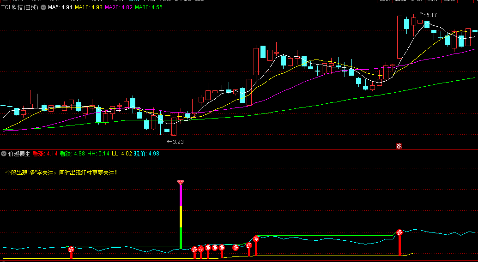Screen dimensions: 478x262
Task: Select the MA20: 4.82 label
Action: (x=119, y=7)
